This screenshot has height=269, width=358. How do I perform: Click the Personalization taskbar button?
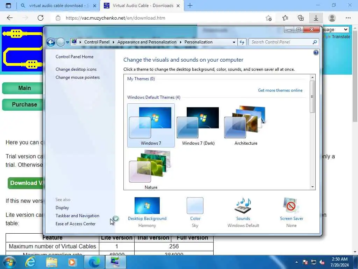click(115, 262)
